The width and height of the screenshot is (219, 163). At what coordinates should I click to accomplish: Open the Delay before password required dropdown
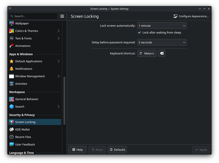[162, 42]
